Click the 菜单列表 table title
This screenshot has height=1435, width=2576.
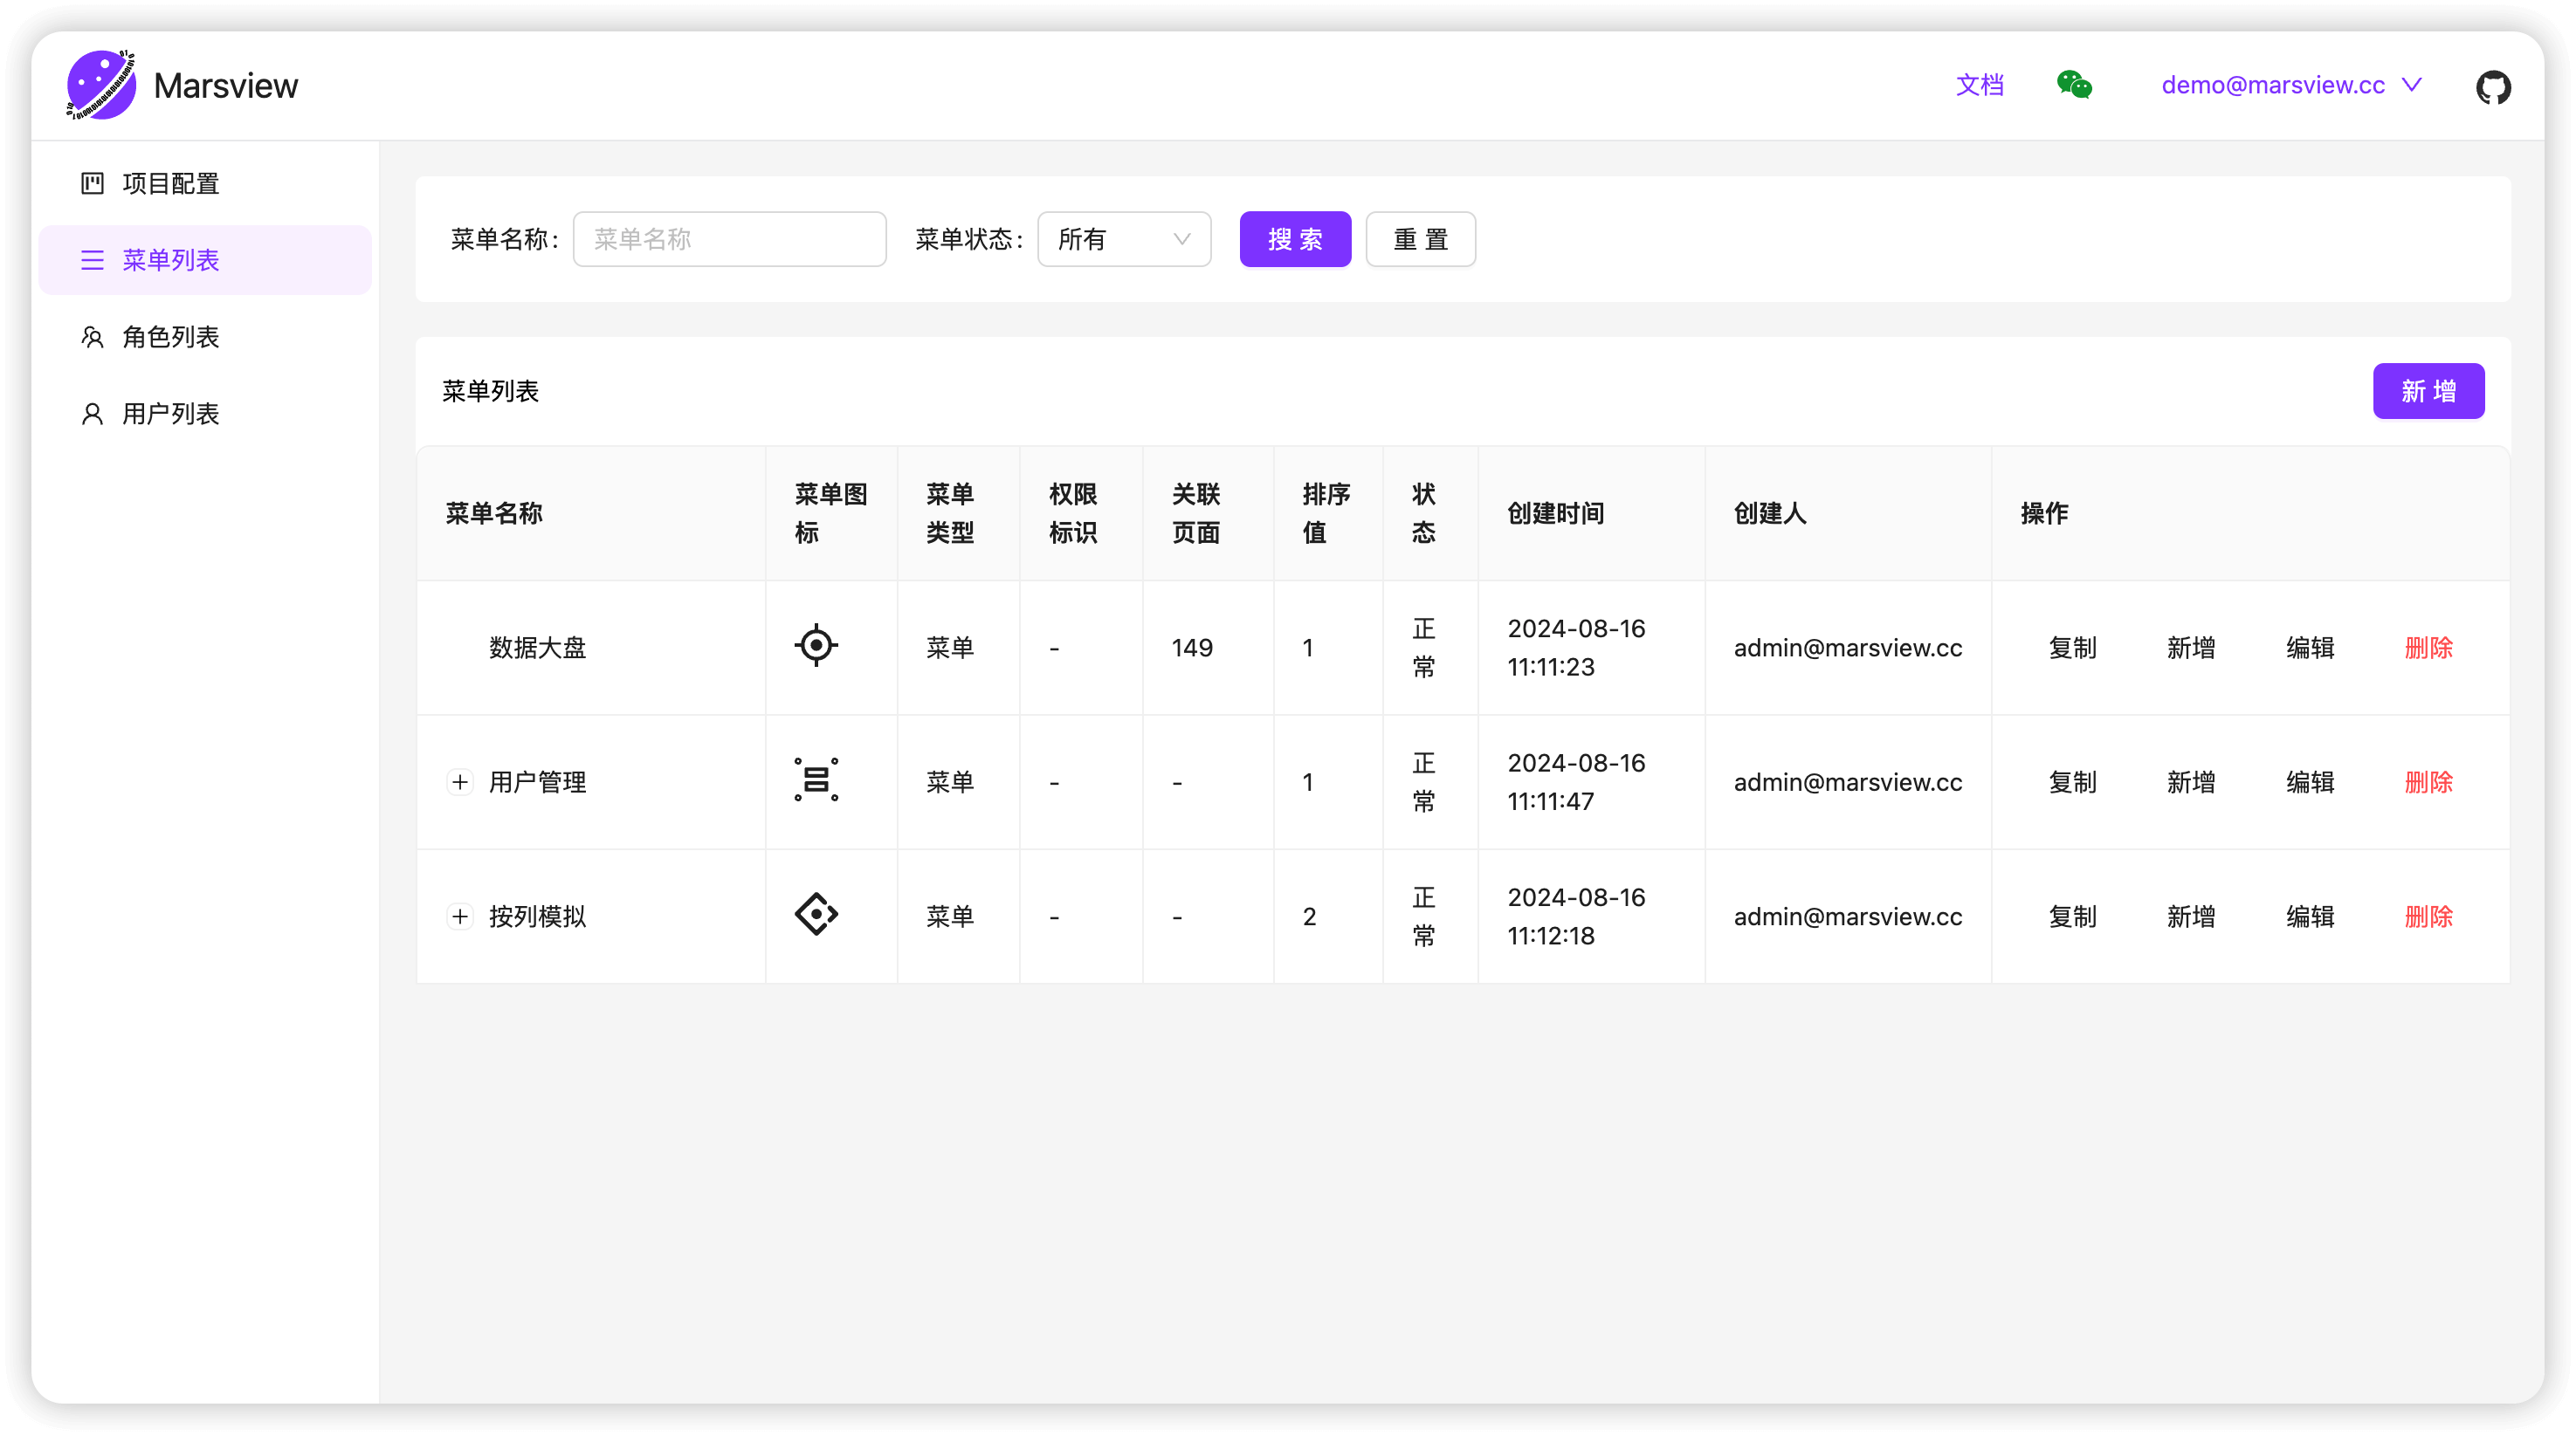point(490,391)
